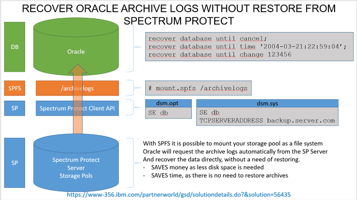Screen dimensions: 357x200
Task: Click the title line 'SPECTRUM PROTECT'
Action: click(x=178, y=21)
